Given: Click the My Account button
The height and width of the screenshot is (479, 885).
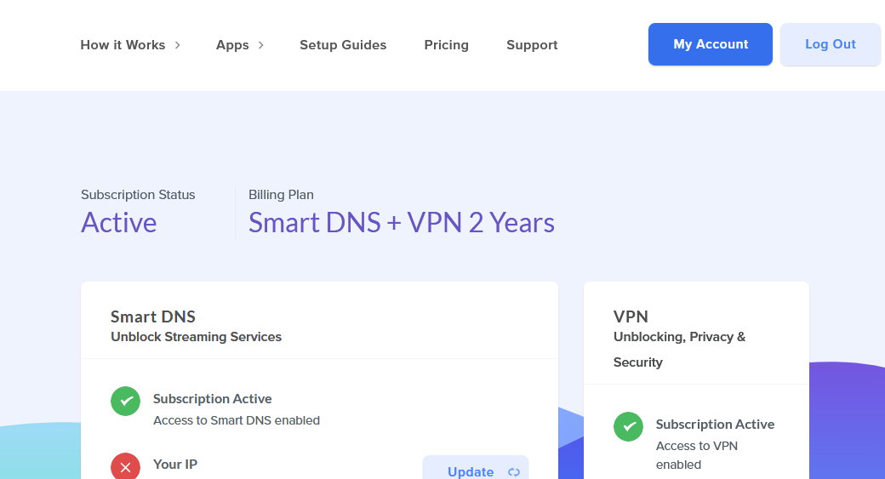Looking at the screenshot, I should [x=710, y=44].
